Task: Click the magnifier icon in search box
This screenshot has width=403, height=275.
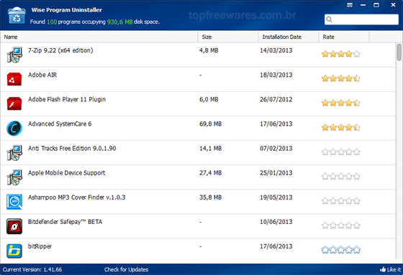Action: click(330, 19)
